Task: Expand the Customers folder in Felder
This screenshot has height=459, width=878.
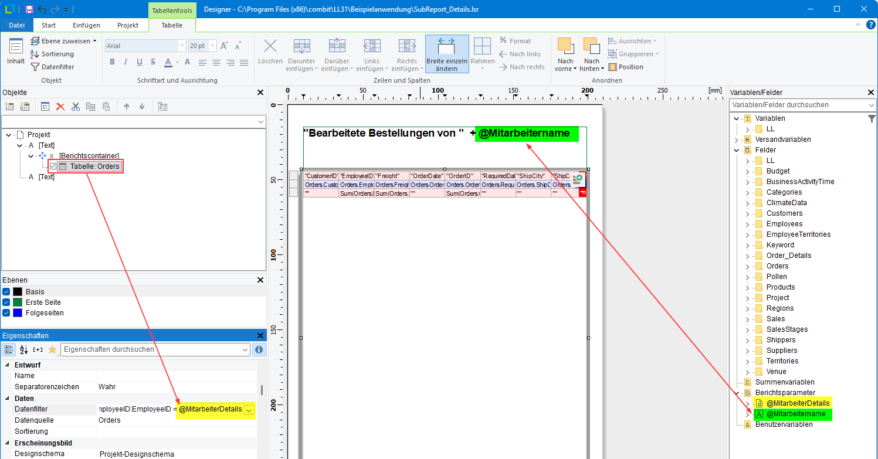Action: coord(748,213)
